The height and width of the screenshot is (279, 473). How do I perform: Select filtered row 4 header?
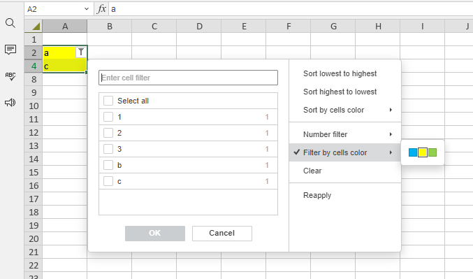pyautogui.click(x=34, y=66)
